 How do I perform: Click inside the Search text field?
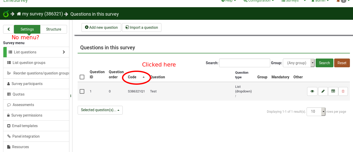pyautogui.click(x=244, y=63)
